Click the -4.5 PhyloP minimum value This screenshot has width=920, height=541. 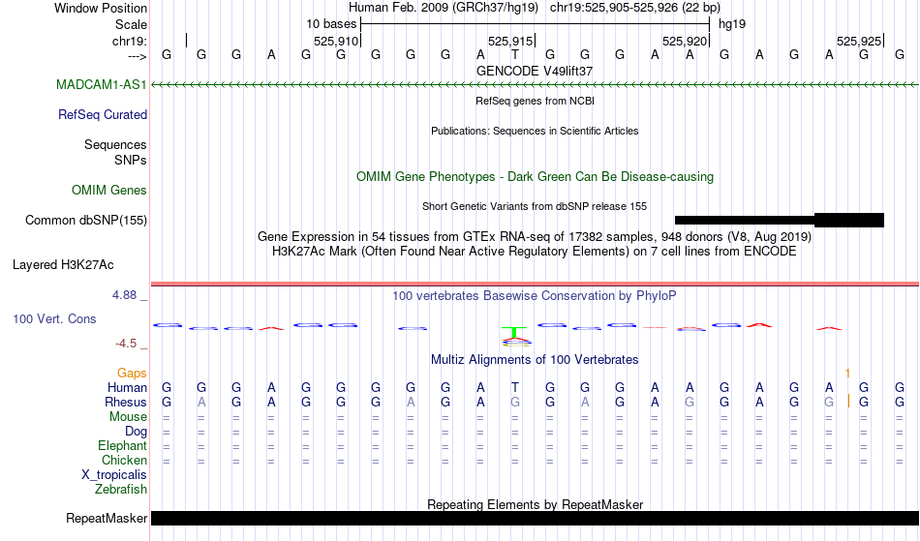point(126,343)
